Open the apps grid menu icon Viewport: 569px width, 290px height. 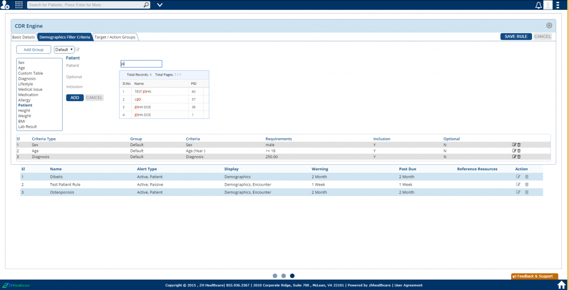(x=19, y=5)
